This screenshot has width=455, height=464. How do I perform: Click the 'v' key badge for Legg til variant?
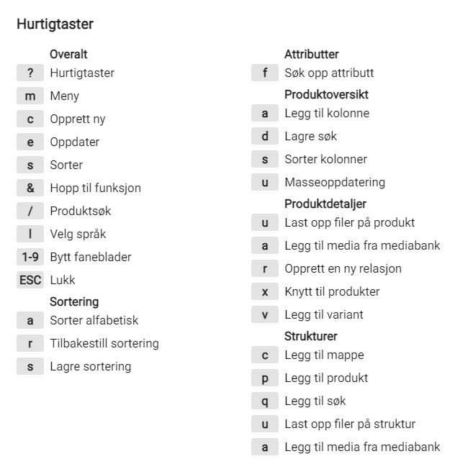(x=265, y=314)
